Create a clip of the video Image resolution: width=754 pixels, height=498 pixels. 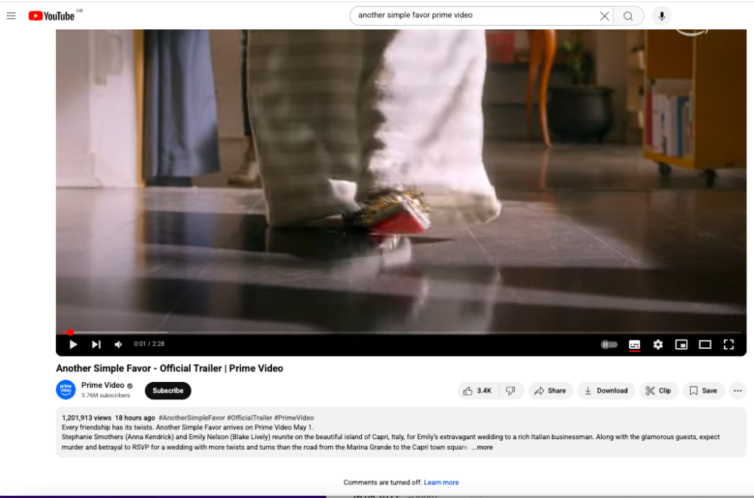pyautogui.click(x=658, y=391)
